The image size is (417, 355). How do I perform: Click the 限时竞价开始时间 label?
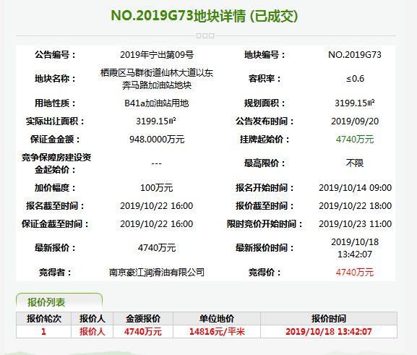[265, 224]
